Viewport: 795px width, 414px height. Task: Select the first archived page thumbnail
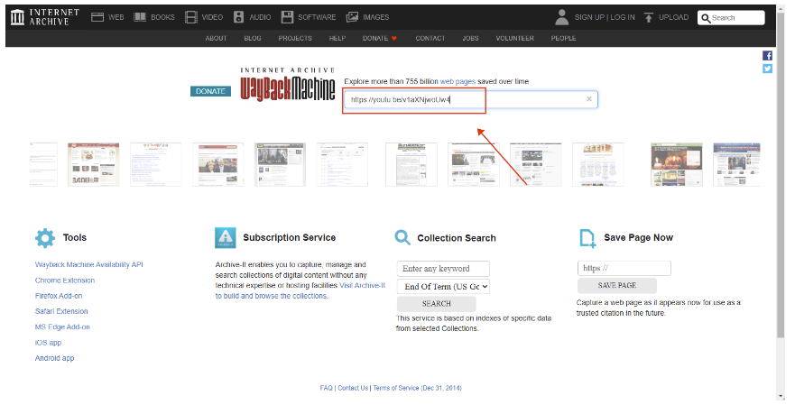point(43,164)
